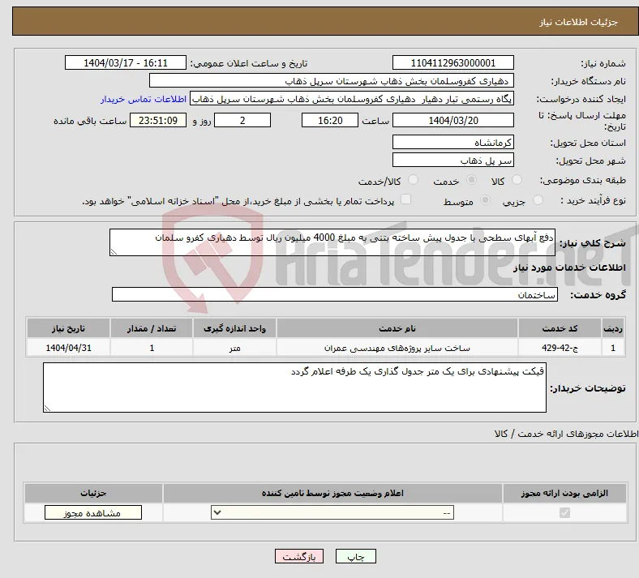Click the جزئیات column header

click(x=93, y=493)
